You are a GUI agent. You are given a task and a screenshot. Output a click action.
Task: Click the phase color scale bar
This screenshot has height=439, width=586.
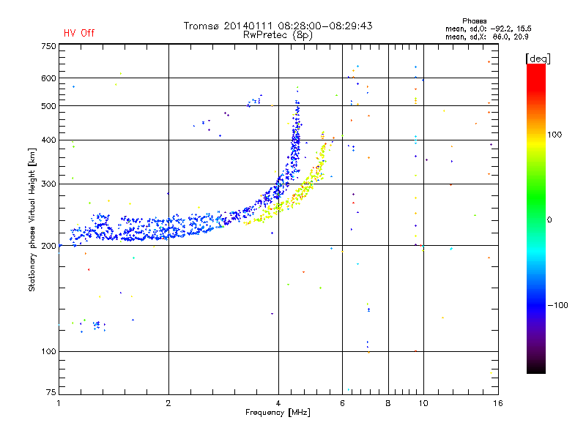[536, 218]
